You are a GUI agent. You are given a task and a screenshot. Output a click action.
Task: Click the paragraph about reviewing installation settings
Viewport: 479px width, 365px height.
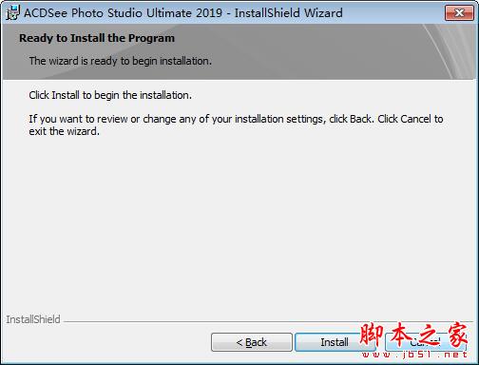236,125
